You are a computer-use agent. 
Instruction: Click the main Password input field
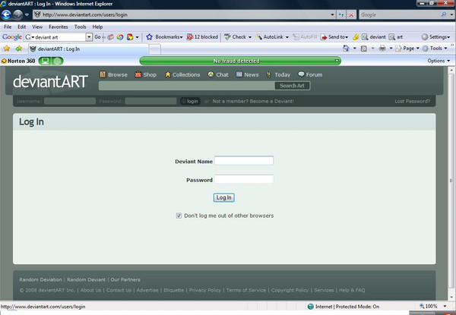tap(244, 179)
